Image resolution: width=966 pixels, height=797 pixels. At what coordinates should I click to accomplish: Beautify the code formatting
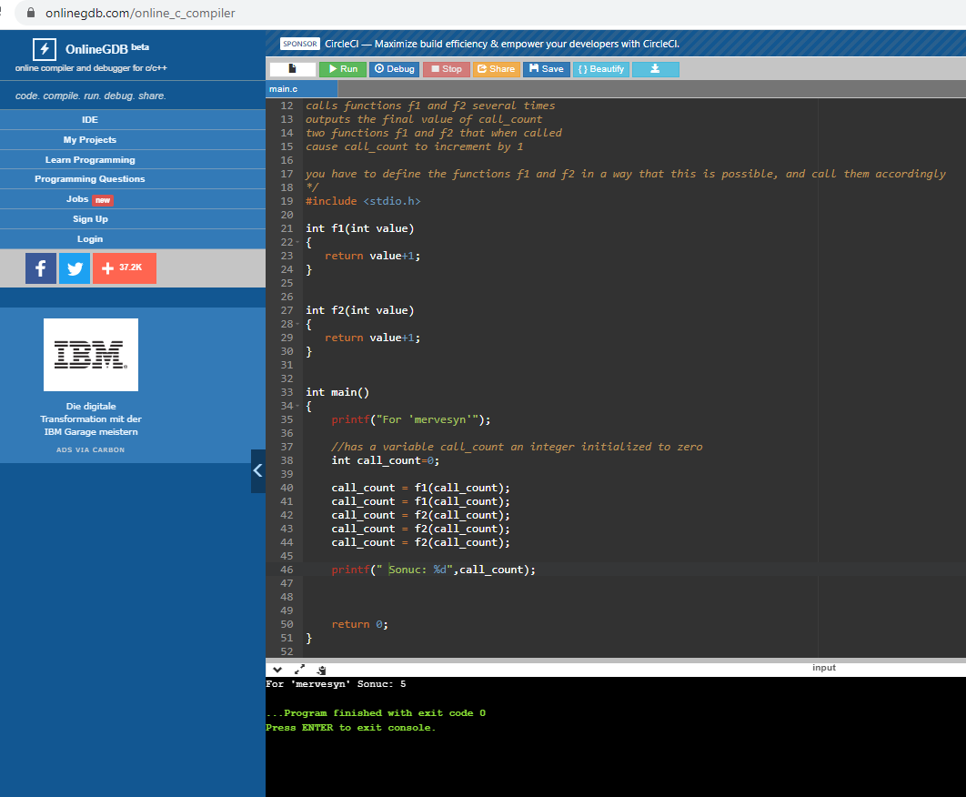[600, 69]
